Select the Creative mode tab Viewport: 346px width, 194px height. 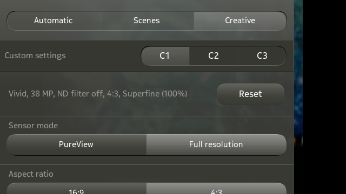click(240, 20)
